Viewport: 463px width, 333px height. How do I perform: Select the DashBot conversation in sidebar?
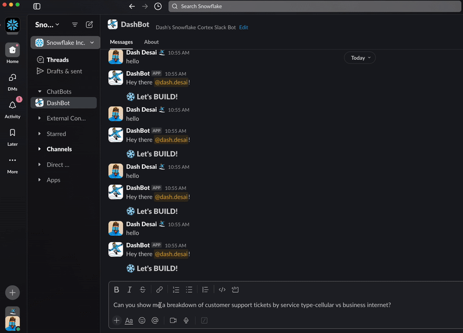pyautogui.click(x=64, y=103)
